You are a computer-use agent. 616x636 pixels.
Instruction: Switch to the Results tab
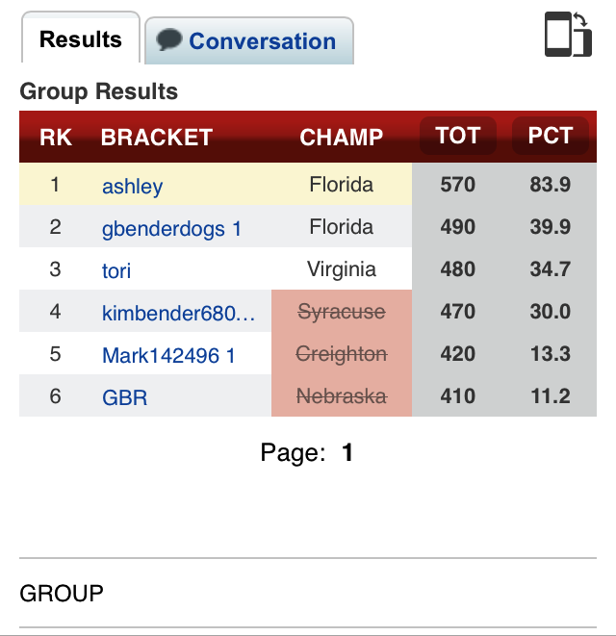click(81, 39)
